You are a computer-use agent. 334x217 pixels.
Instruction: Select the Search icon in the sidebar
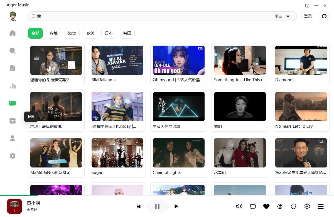click(x=13, y=50)
